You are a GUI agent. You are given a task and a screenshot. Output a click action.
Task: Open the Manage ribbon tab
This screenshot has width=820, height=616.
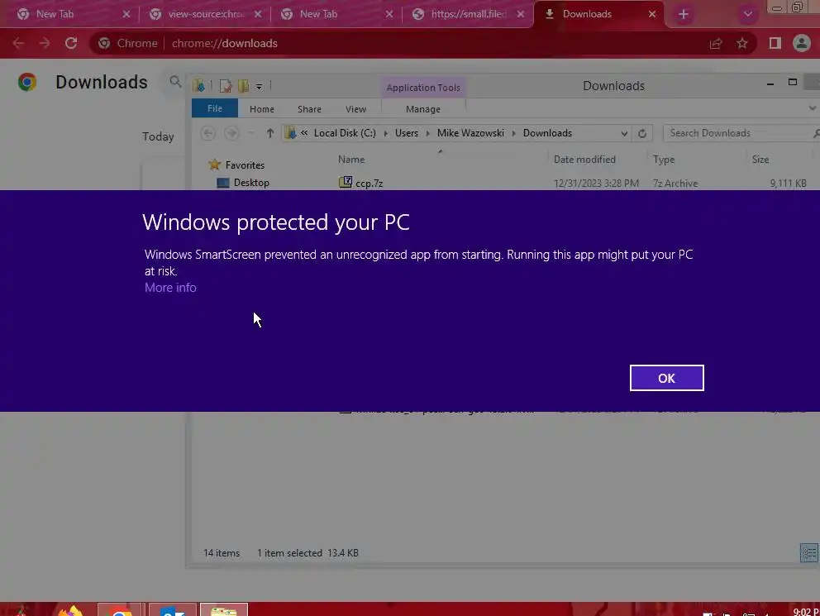[x=423, y=109]
